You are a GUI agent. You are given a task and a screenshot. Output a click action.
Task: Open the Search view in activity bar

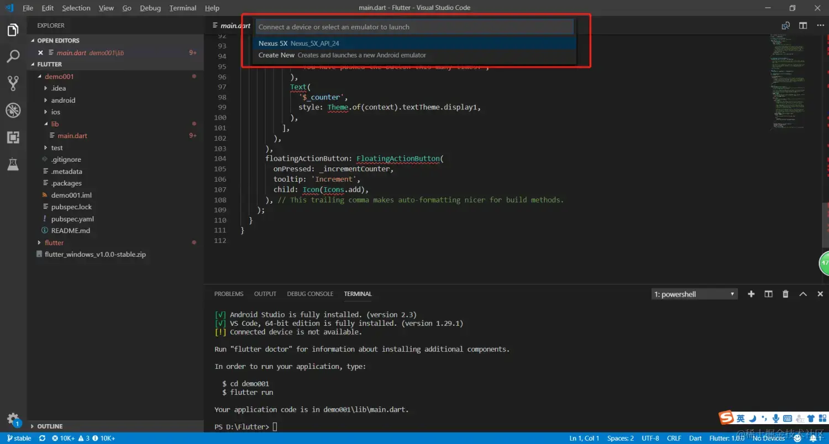pos(13,56)
